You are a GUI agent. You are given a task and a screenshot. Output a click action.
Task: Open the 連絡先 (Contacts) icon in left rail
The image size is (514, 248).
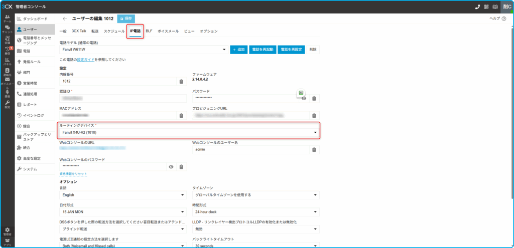coord(7,72)
